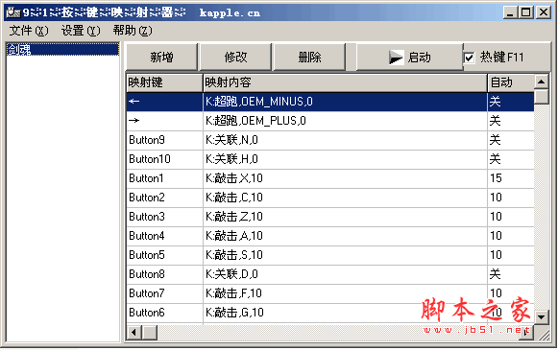The width and height of the screenshot is (558, 350).
Task: Select the Button3 row
Action: 330,217
